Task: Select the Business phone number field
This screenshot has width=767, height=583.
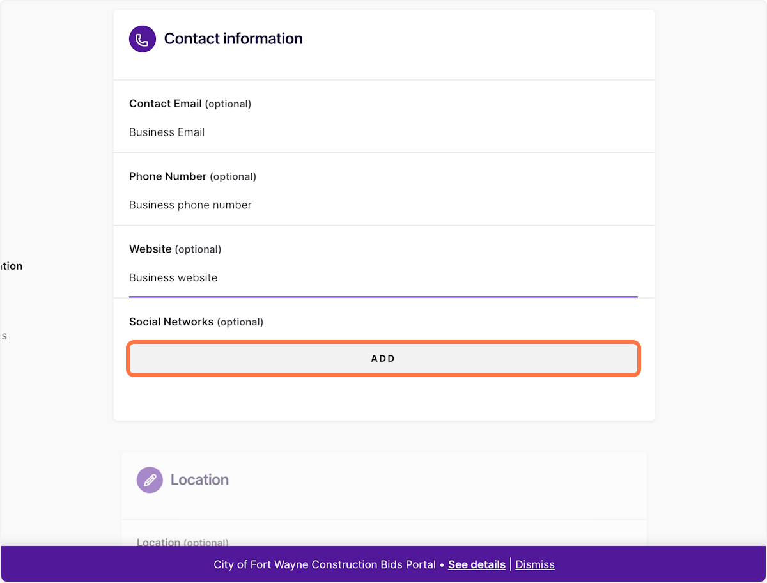Action: [383, 205]
